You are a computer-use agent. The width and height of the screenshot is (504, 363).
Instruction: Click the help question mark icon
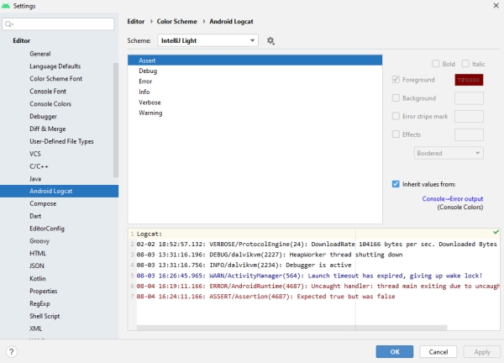pyautogui.click(x=11, y=352)
